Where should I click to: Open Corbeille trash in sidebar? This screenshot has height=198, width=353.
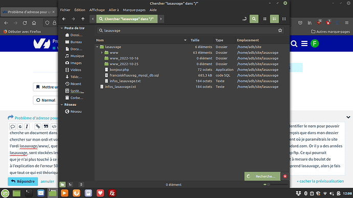point(74,98)
